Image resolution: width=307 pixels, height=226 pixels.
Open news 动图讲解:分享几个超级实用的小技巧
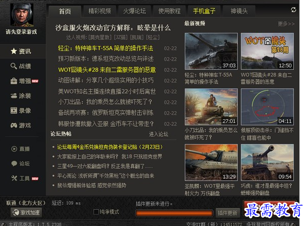coord(106,81)
